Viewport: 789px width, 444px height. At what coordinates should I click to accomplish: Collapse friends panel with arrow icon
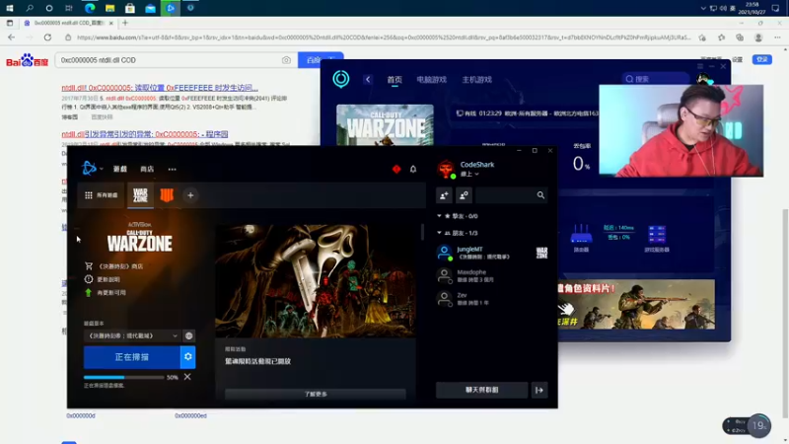[x=538, y=390]
